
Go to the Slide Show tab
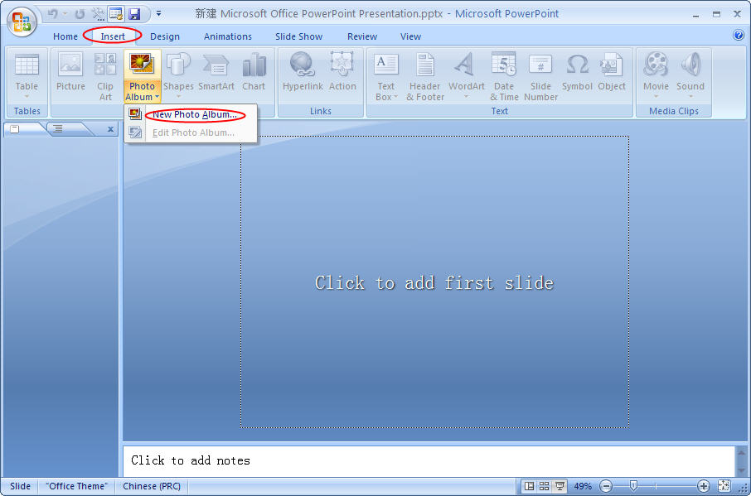[299, 36]
